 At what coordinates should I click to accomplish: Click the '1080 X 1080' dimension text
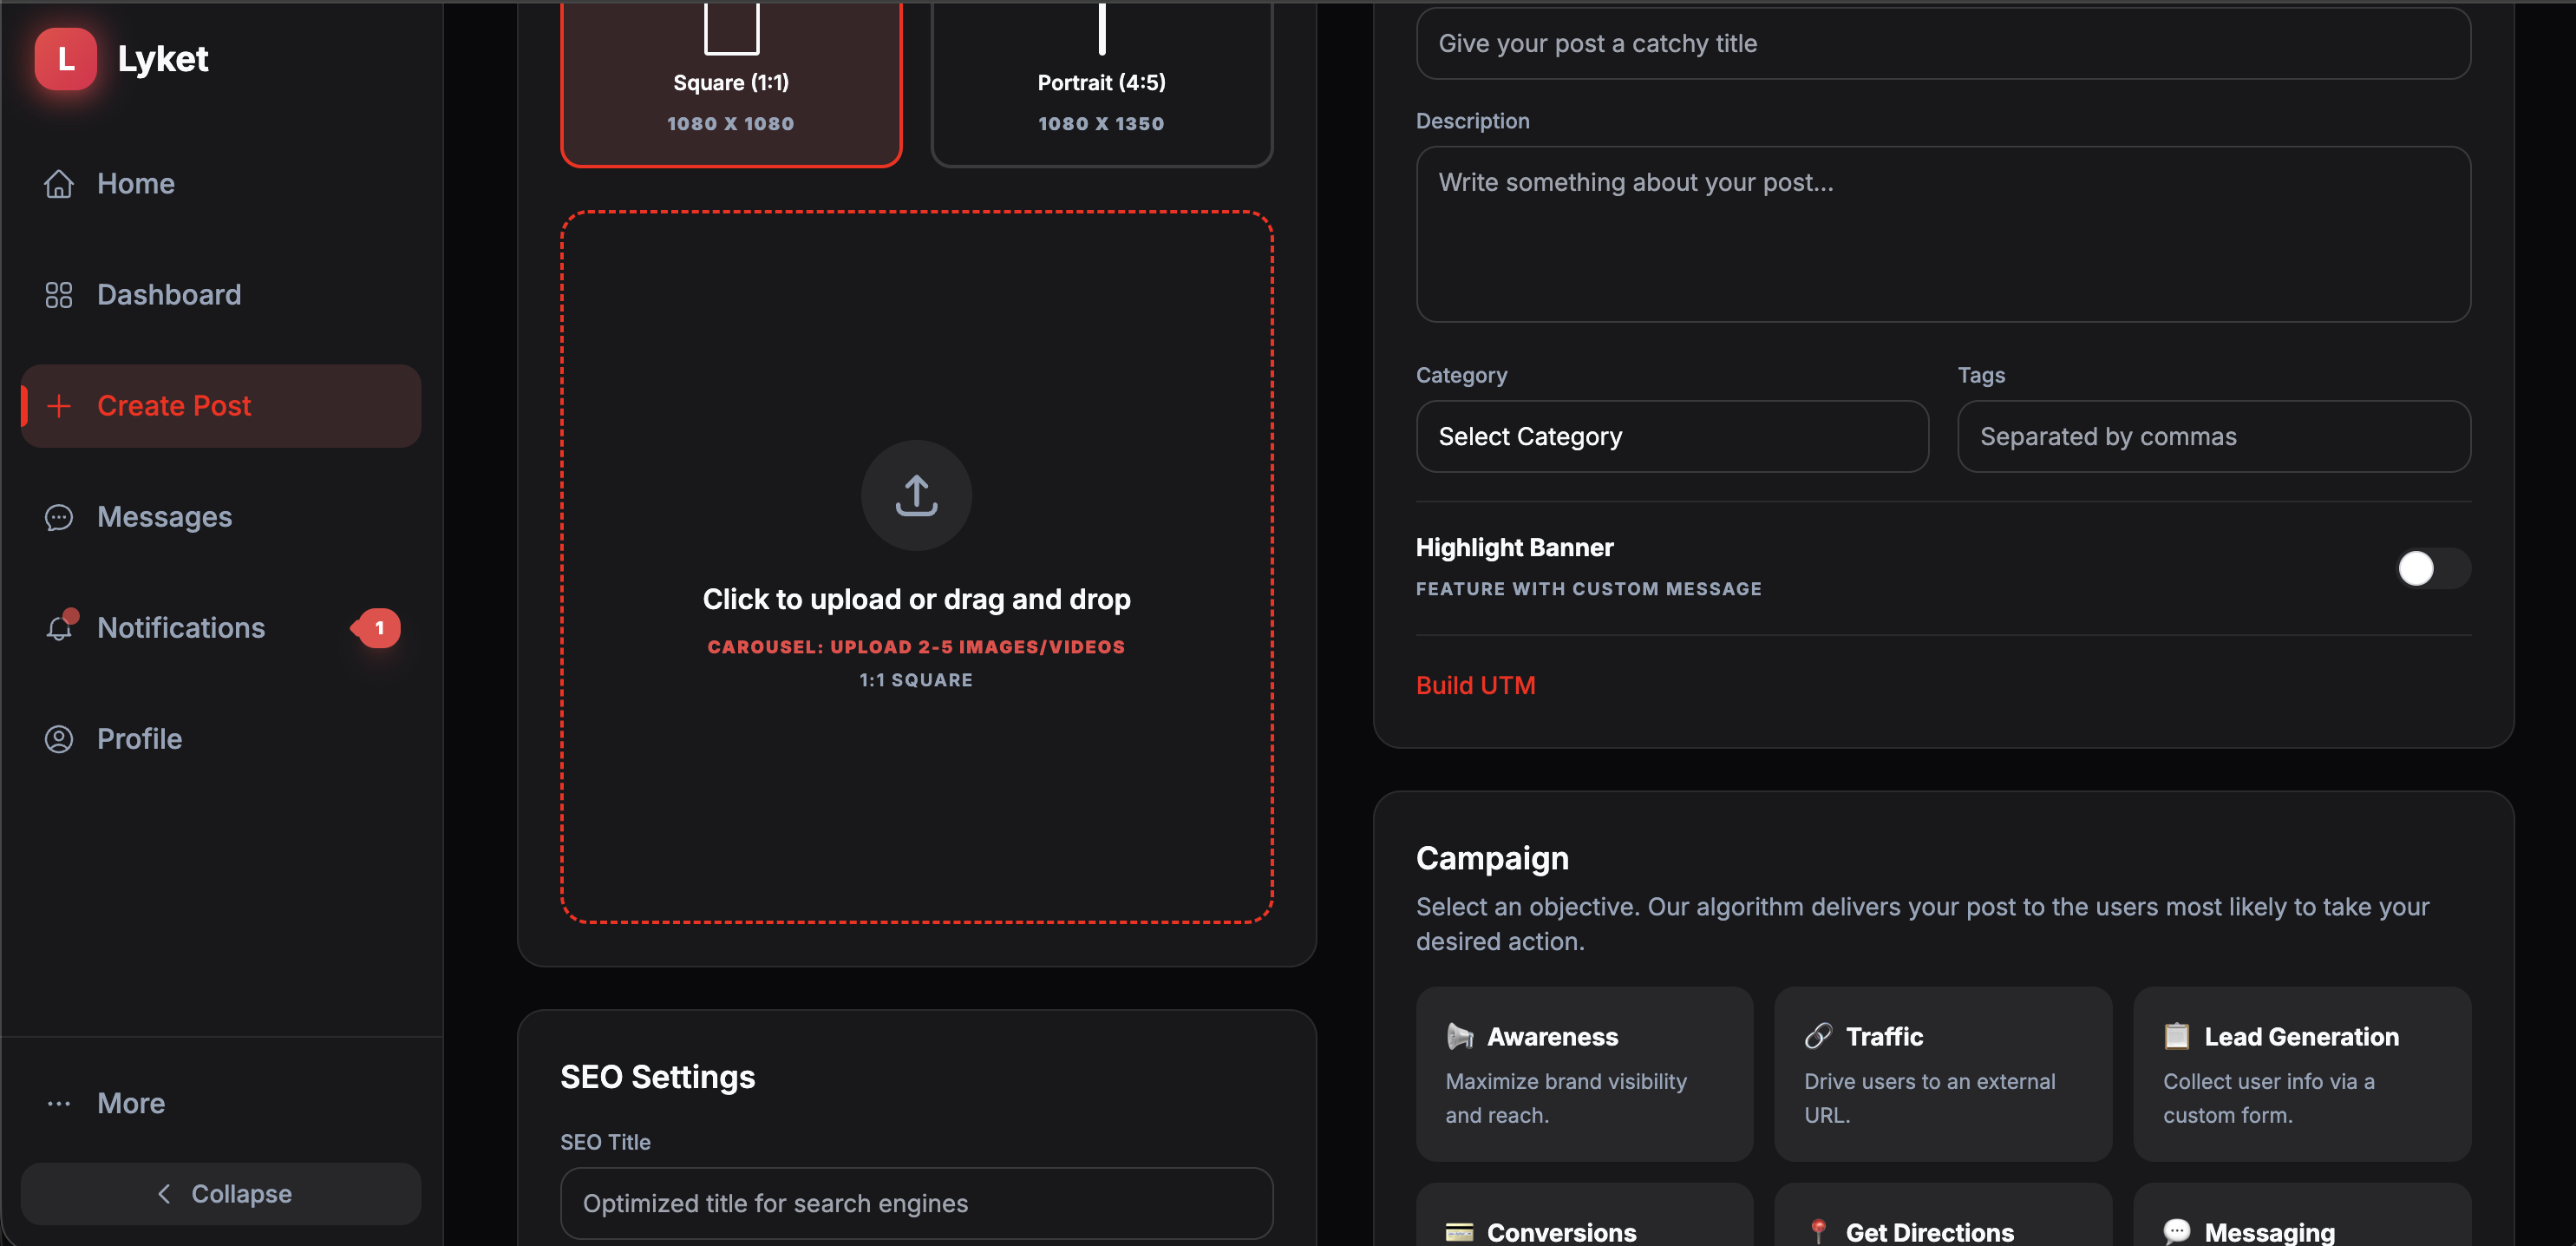click(x=731, y=124)
